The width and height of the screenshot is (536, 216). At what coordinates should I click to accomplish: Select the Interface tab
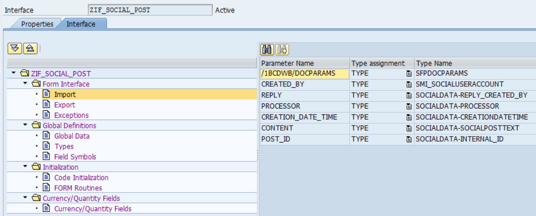point(81,24)
